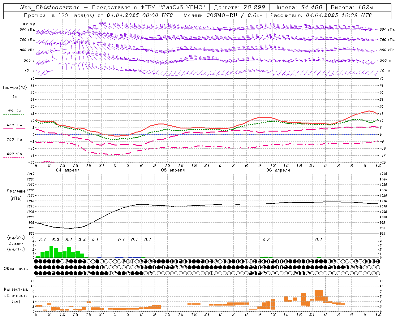Click the 2.4 precipitation total value

[x=82, y=240]
